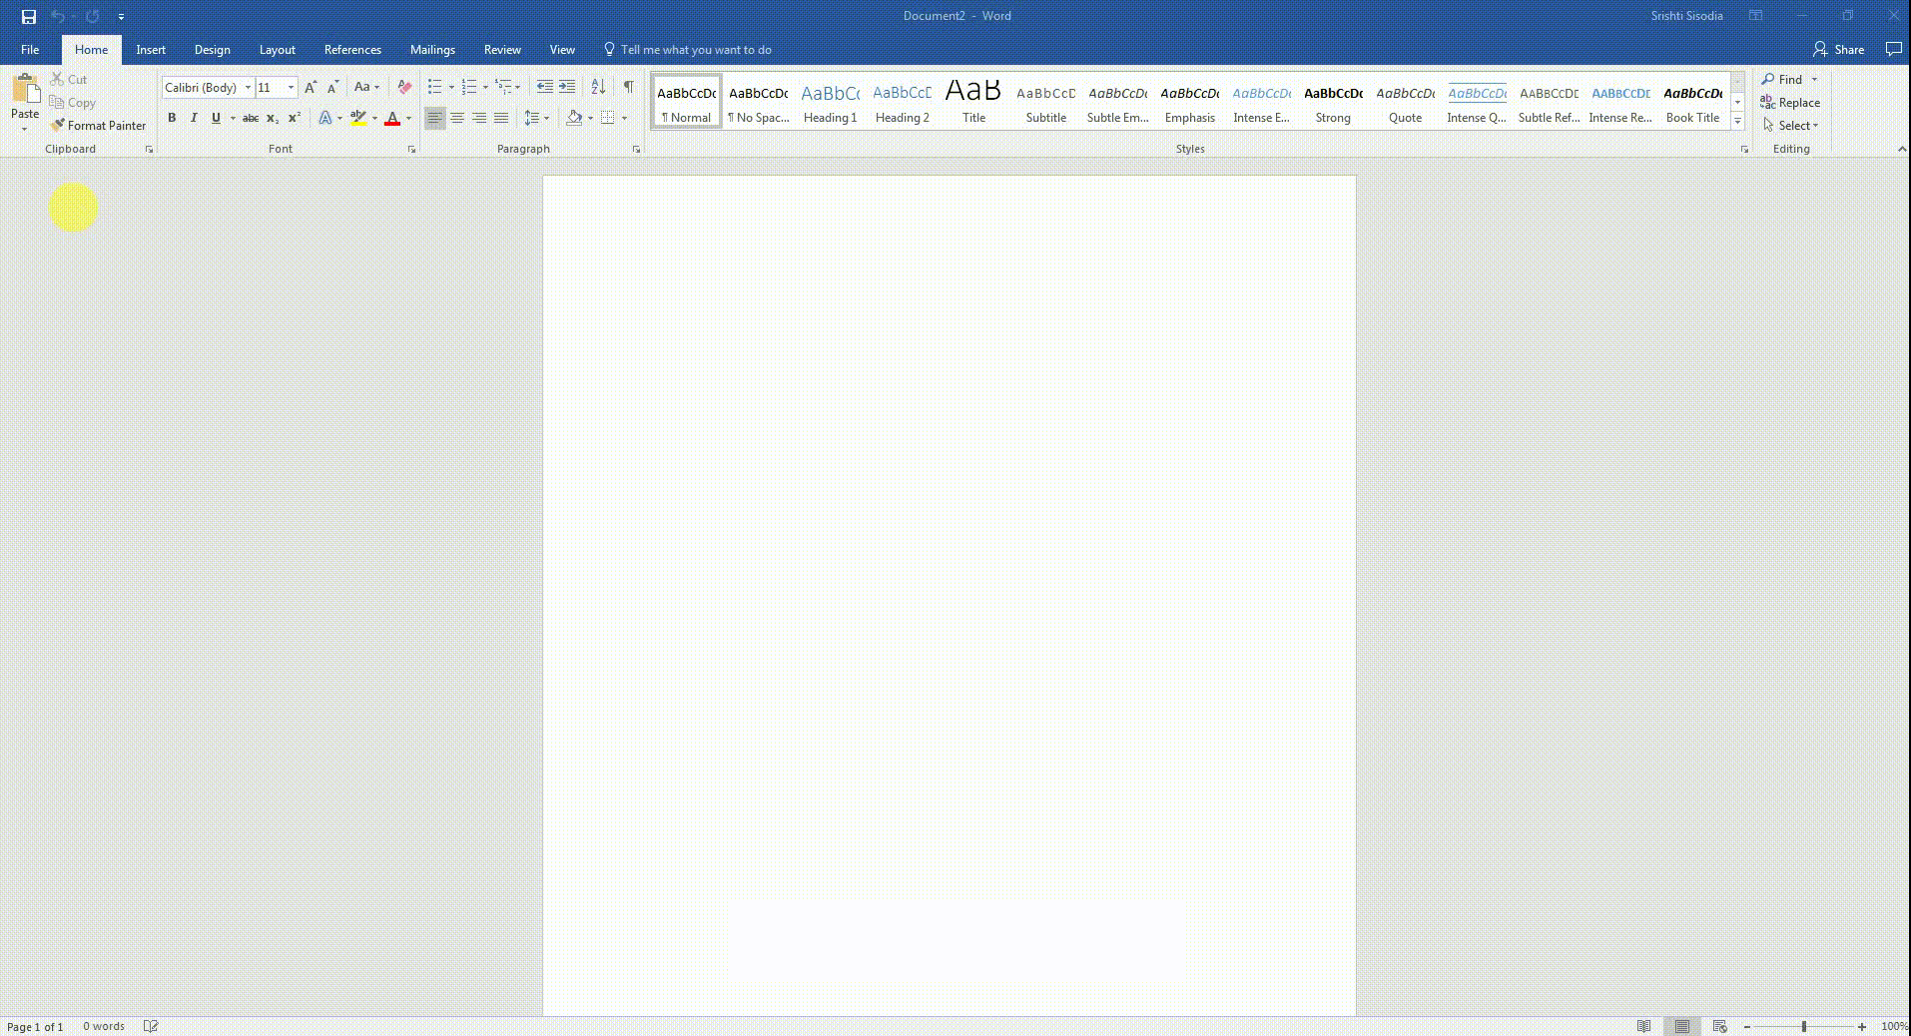Click the Redo icon in the title bar

coord(92,16)
